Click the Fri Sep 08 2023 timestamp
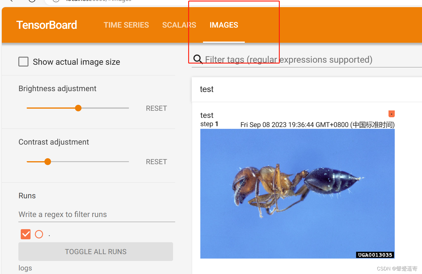The image size is (422, 274). pyautogui.click(x=317, y=125)
